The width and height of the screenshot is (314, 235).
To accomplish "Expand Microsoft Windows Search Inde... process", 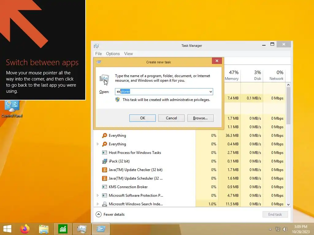I will point(98,204).
